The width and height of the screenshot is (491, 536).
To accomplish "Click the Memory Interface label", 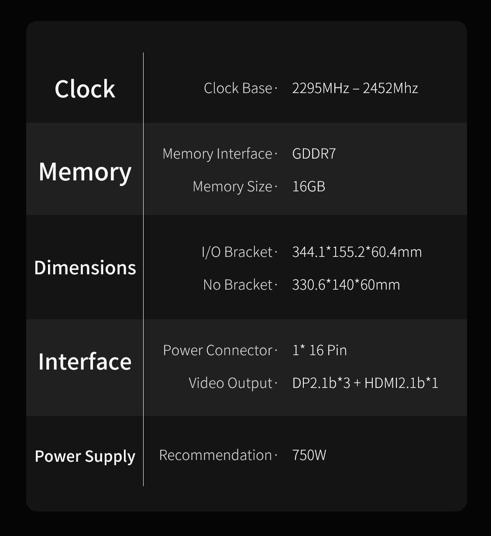I will 217,154.
